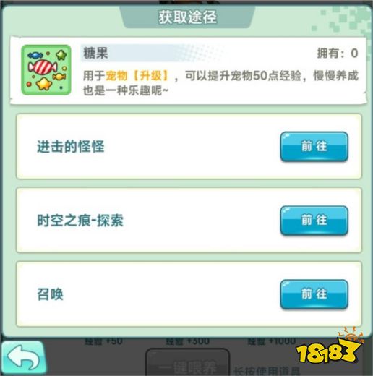Click the candy description text
373x376 pixels.
tap(220, 83)
